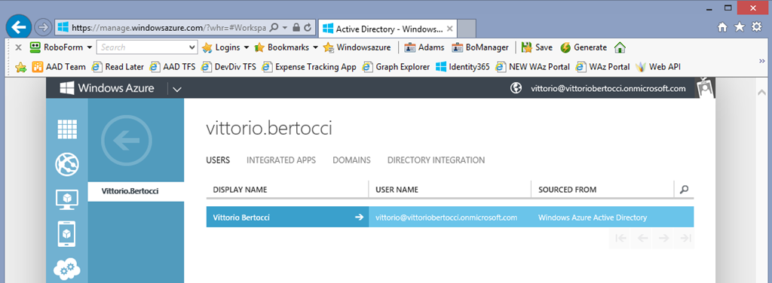Click the browser Home icon
Image resolution: width=772 pixels, height=283 pixels.
click(x=722, y=28)
